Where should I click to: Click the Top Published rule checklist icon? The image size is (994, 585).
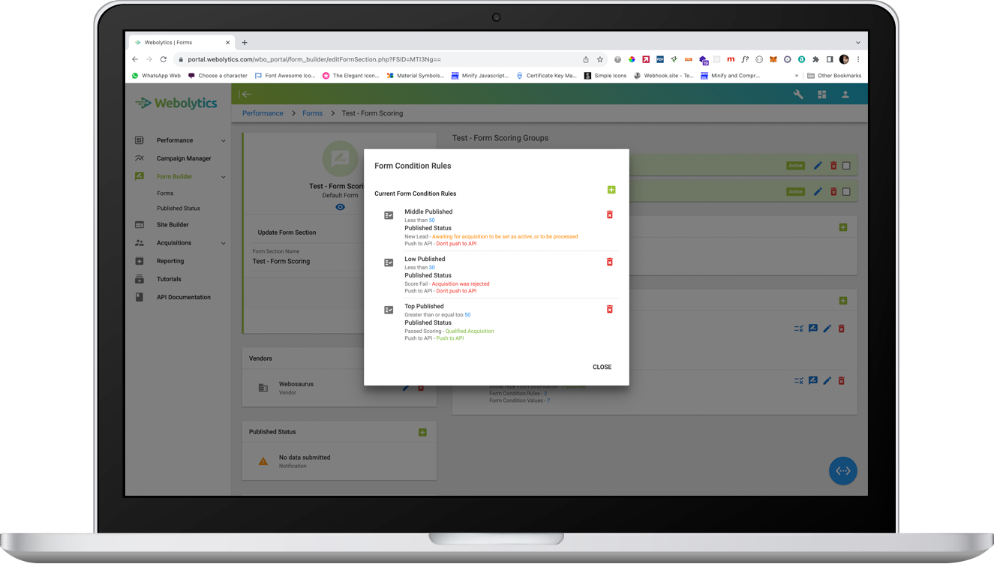pyautogui.click(x=389, y=310)
